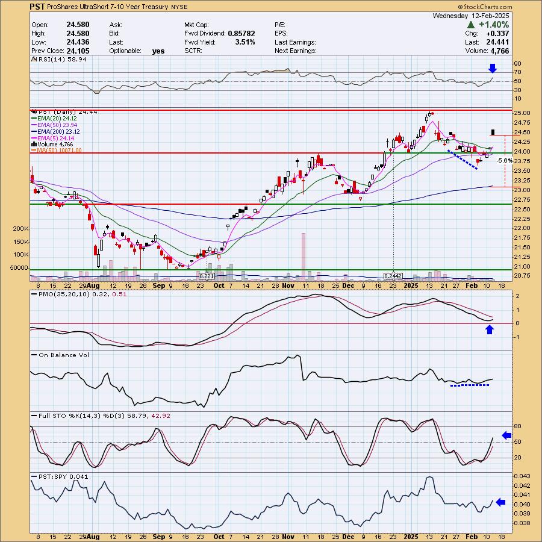The height and width of the screenshot is (542, 542).
Task: Click the ProShares UltraShort 7-10 Year Treasury title
Action: point(107,7)
